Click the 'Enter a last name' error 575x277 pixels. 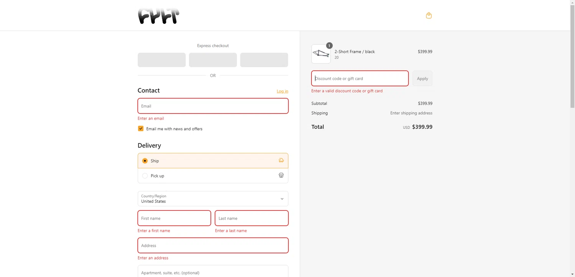(231, 231)
